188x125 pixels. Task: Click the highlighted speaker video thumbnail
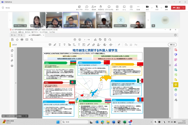click(71, 20)
